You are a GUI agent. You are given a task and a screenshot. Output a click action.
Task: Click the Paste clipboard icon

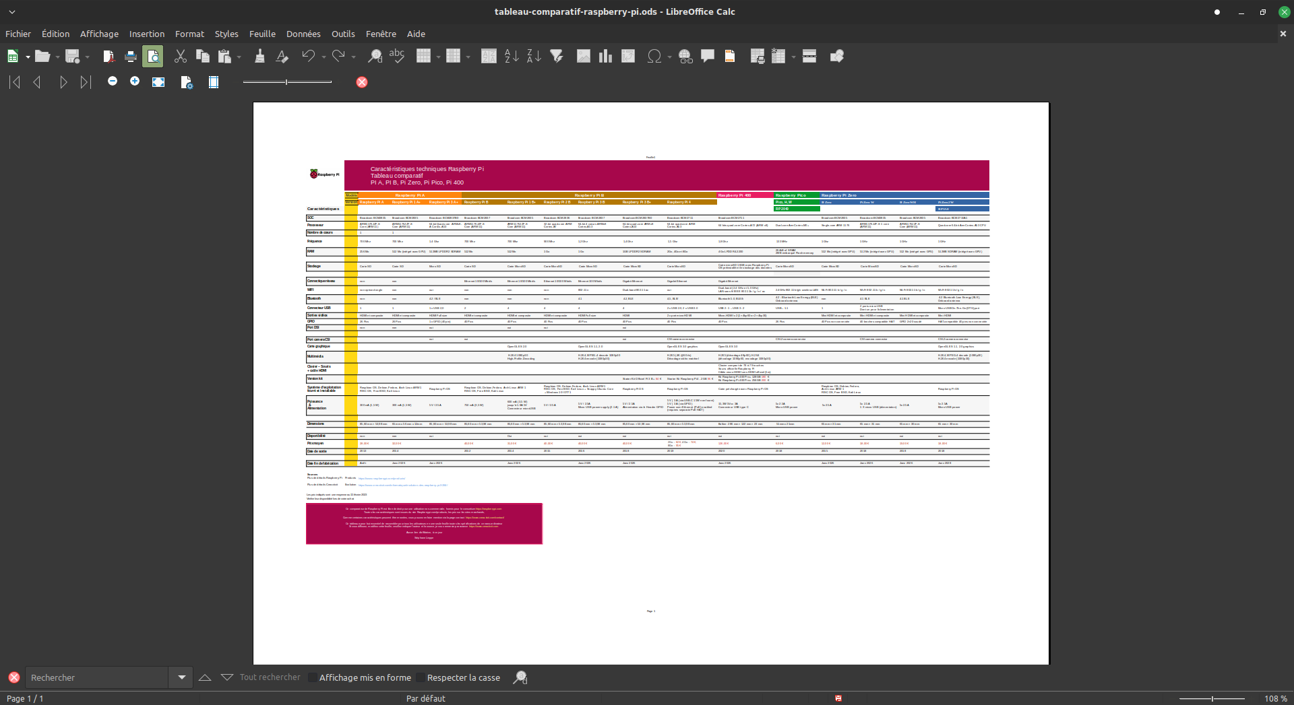(x=224, y=57)
